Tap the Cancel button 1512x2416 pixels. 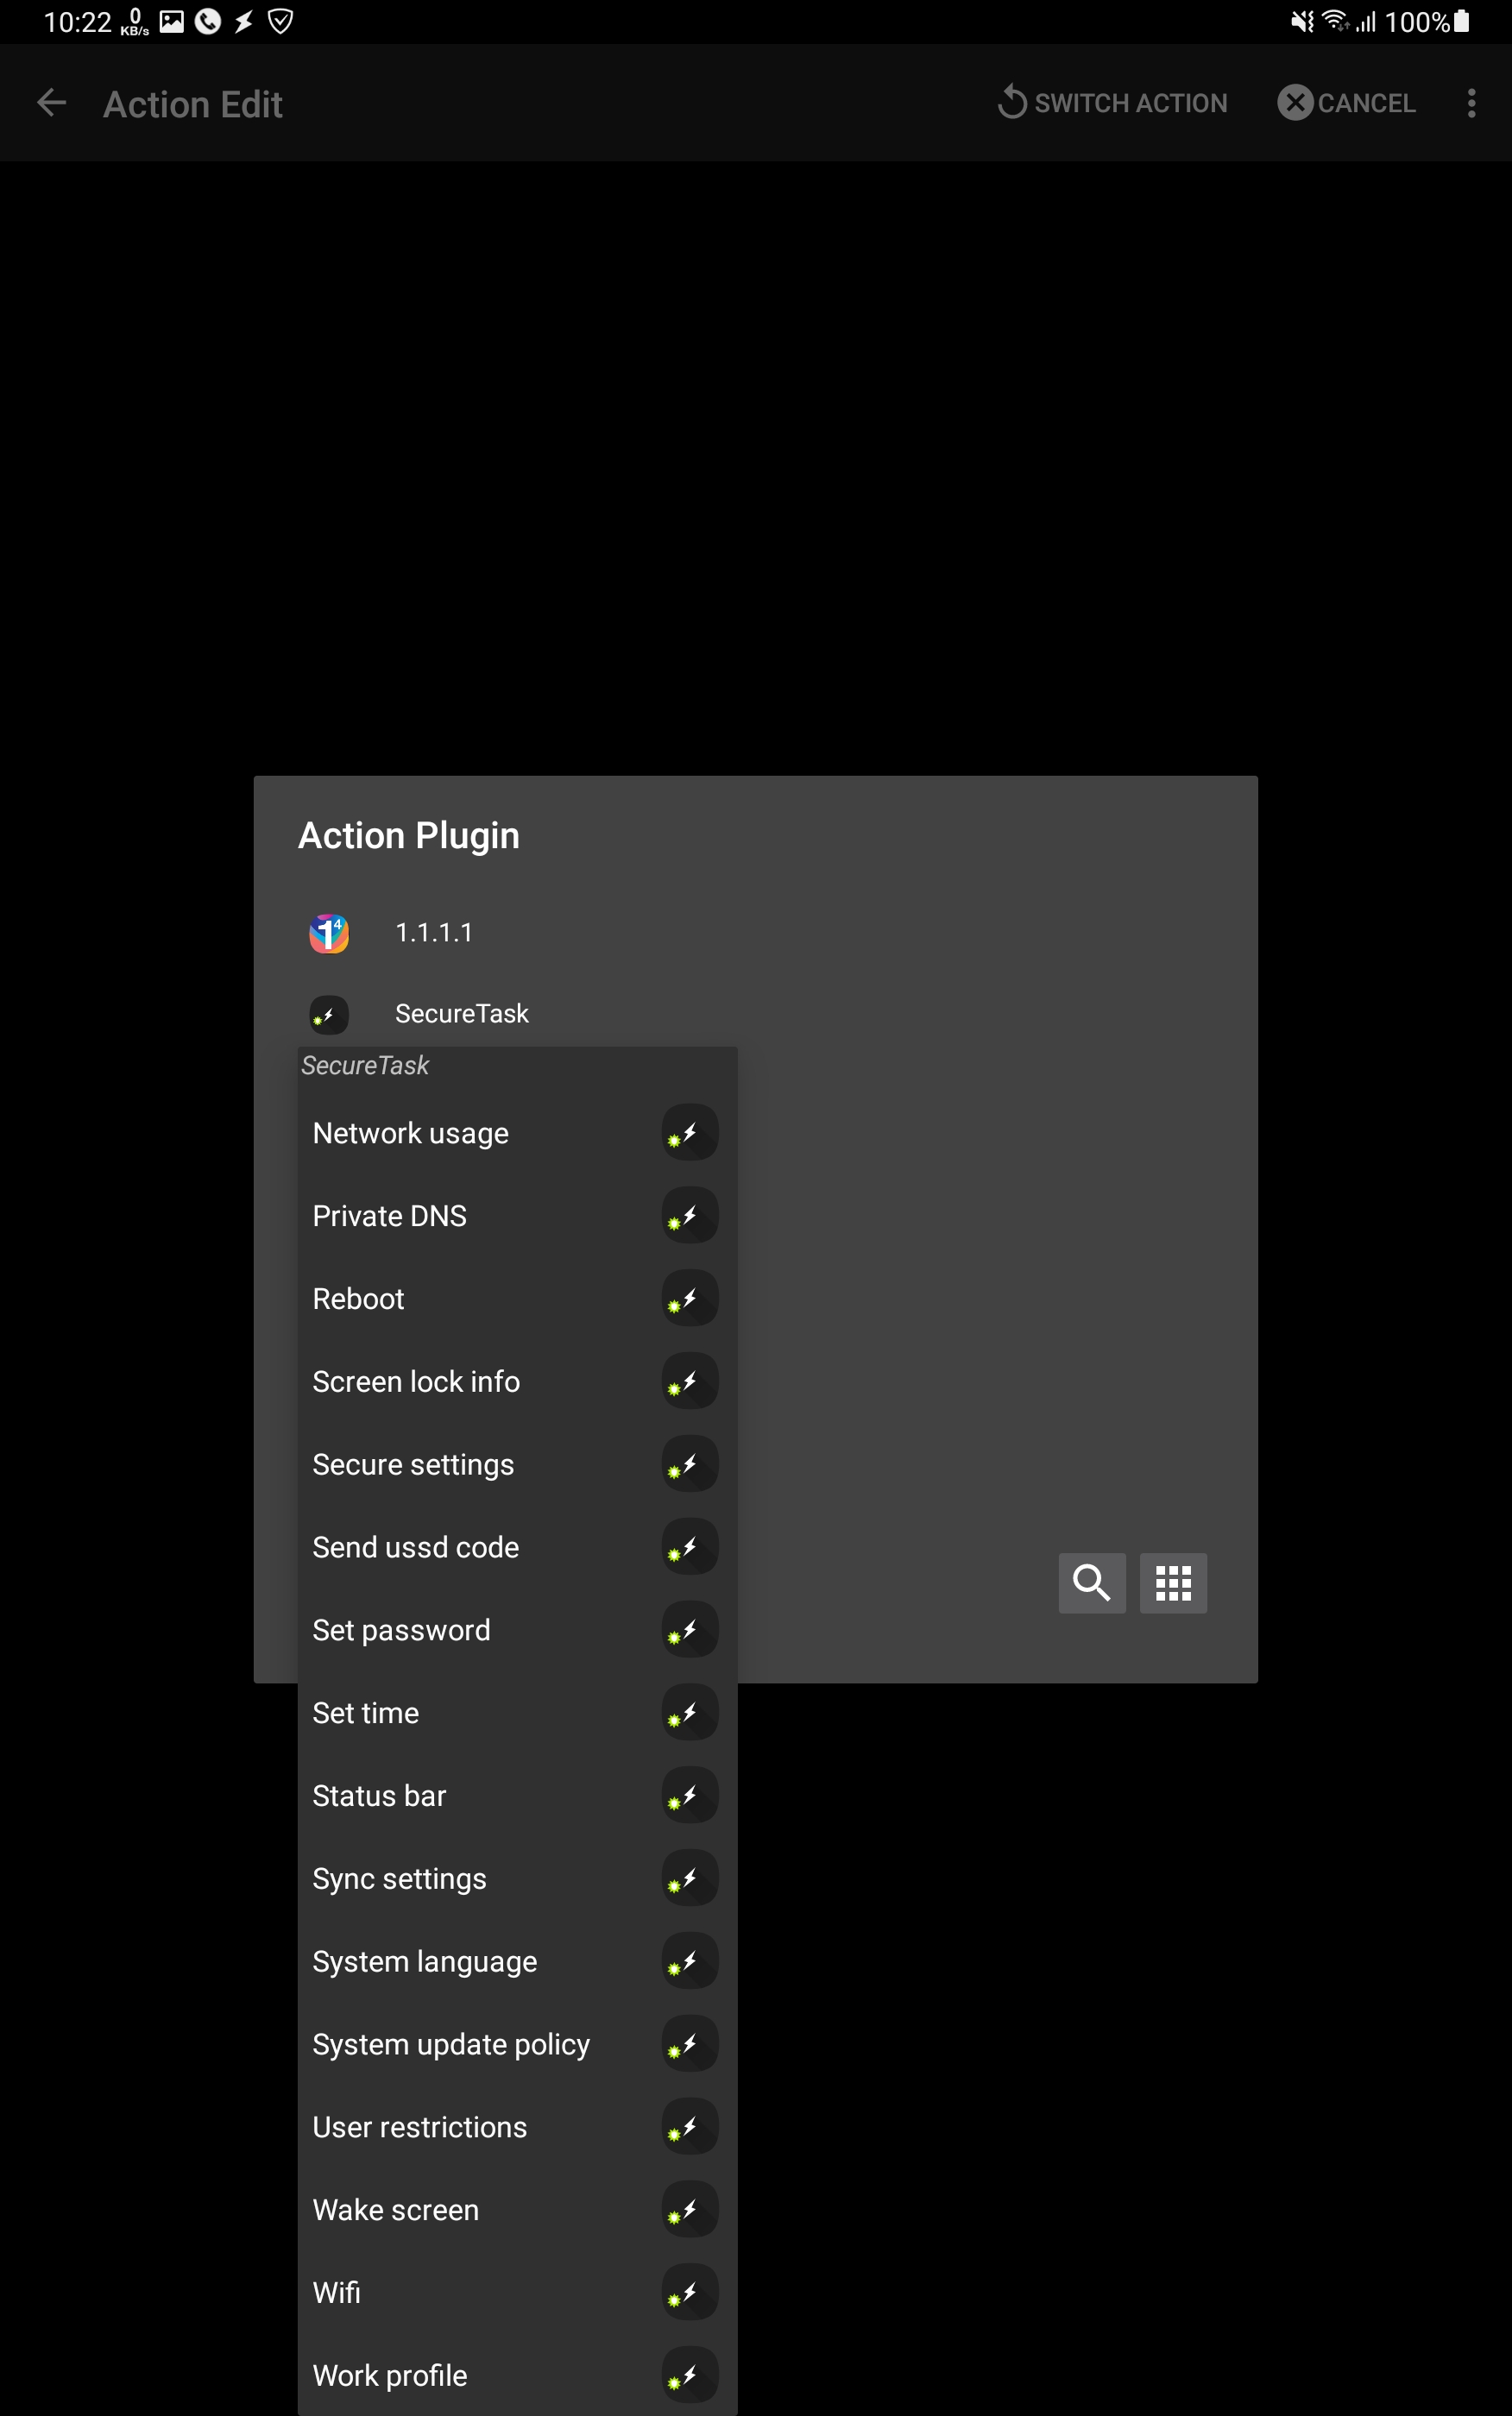[x=1346, y=103]
